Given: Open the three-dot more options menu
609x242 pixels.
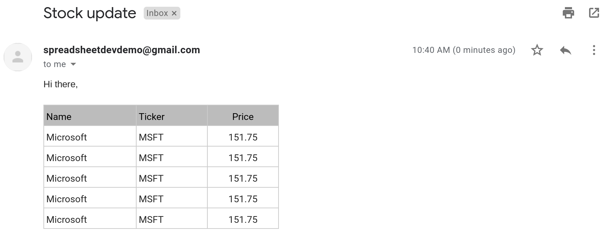Looking at the screenshot, I should coord(594,50).
